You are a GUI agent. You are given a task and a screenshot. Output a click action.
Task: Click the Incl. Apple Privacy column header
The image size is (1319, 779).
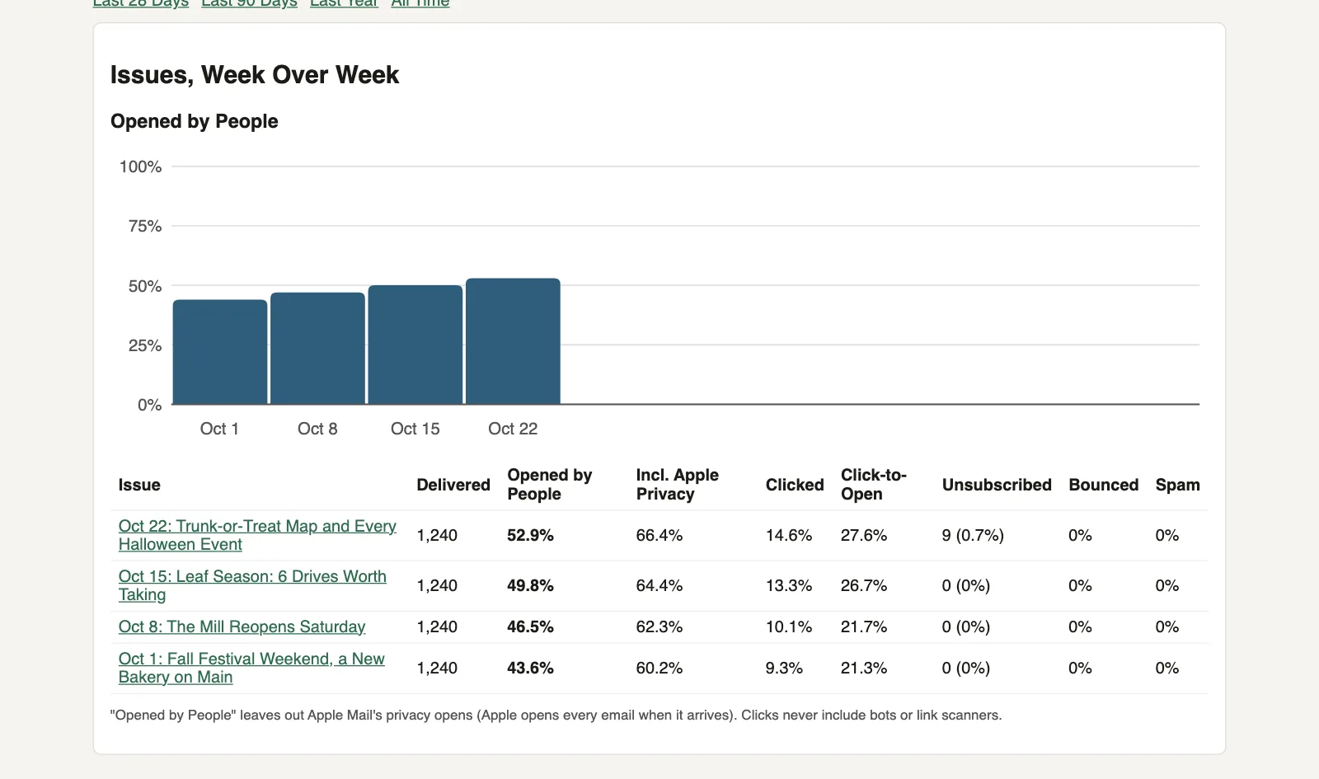678,485
